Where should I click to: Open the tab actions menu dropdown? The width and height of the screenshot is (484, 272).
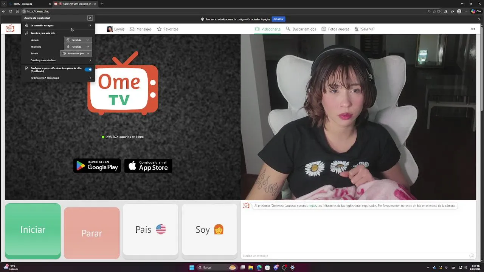[x=4, y=4]
